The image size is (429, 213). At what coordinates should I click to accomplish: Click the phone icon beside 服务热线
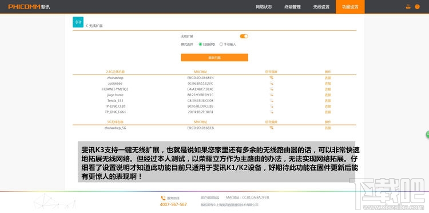[163, 198]
